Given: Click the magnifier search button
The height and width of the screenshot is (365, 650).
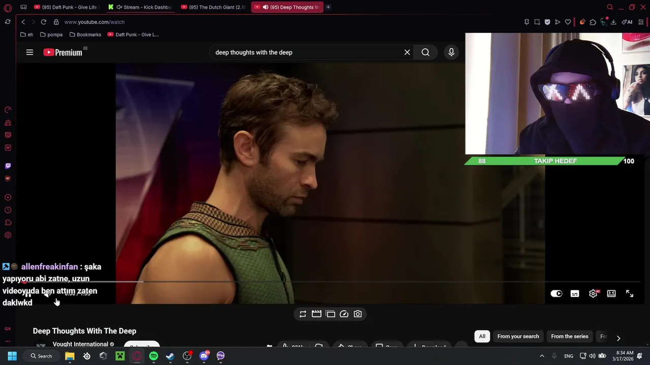Looking at the screenshot, I should (x=426, y=52).
